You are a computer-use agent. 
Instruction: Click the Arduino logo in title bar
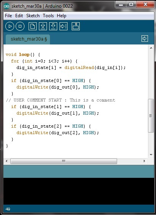coord(6,6)
